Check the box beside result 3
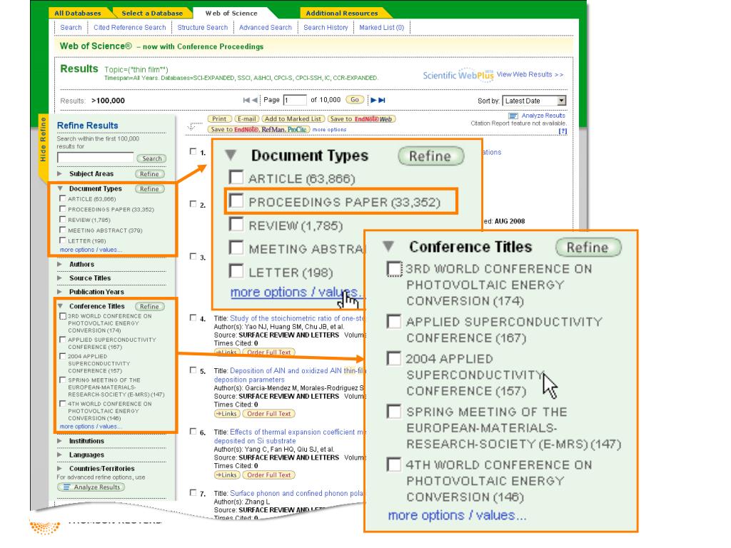This screenshot has width=731, height=548. [193, 256]
